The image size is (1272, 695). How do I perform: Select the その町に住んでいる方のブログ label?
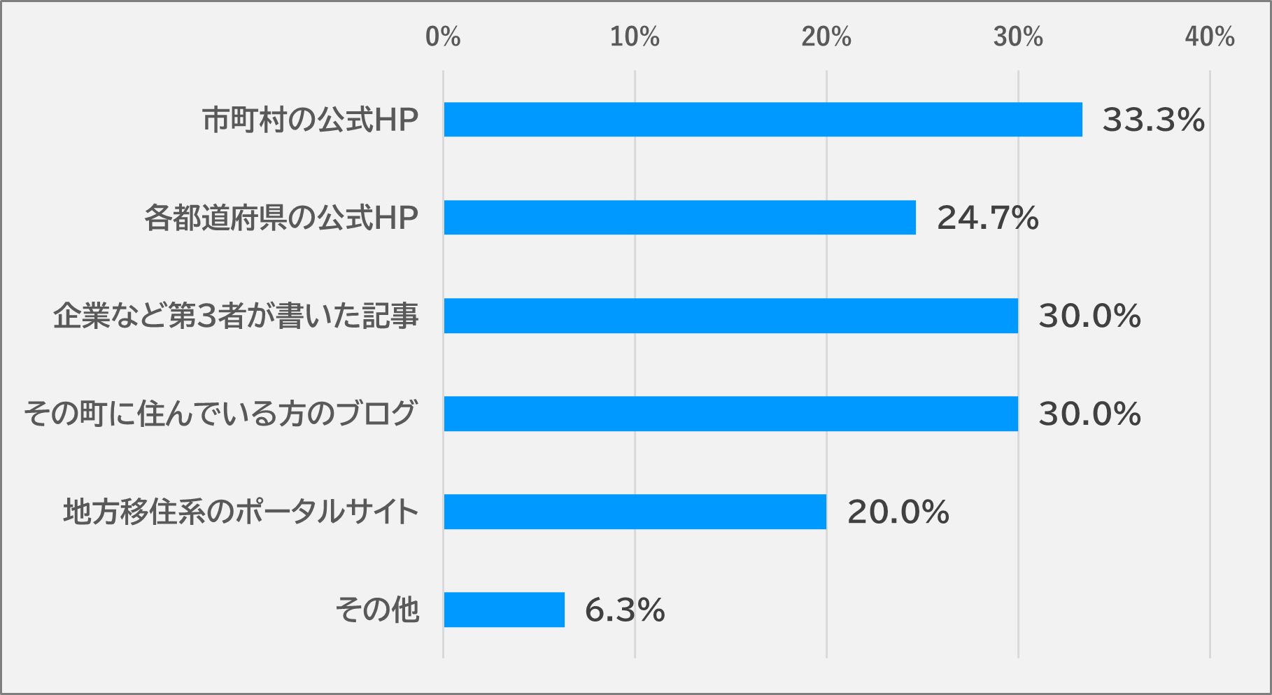tap(221, 414)
